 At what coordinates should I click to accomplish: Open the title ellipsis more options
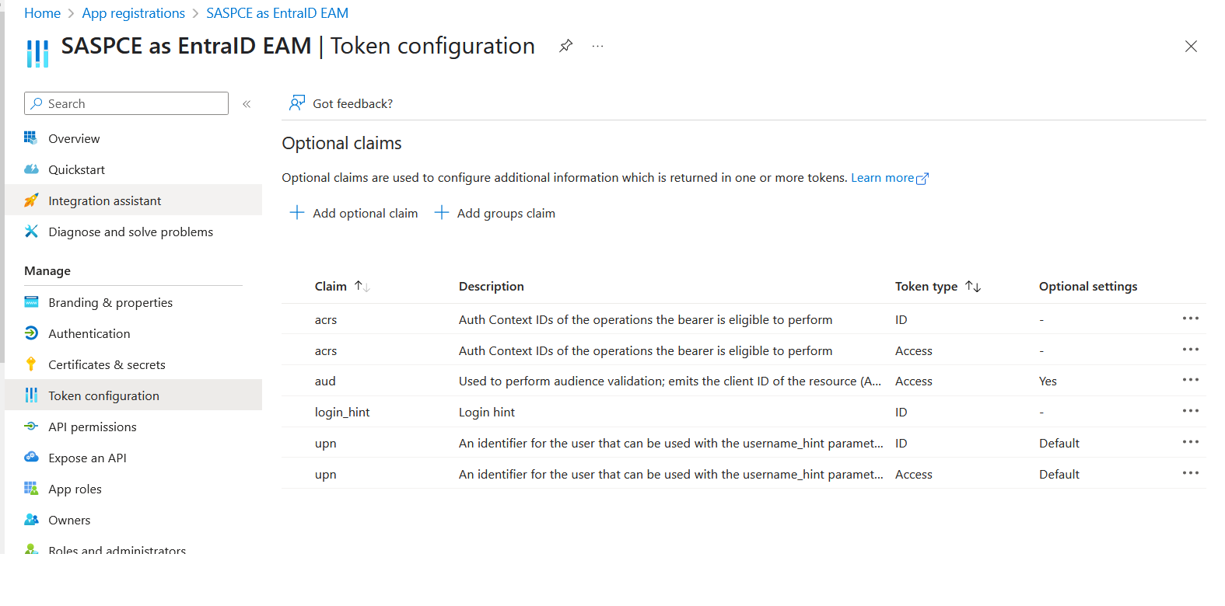tap(597, 46)
